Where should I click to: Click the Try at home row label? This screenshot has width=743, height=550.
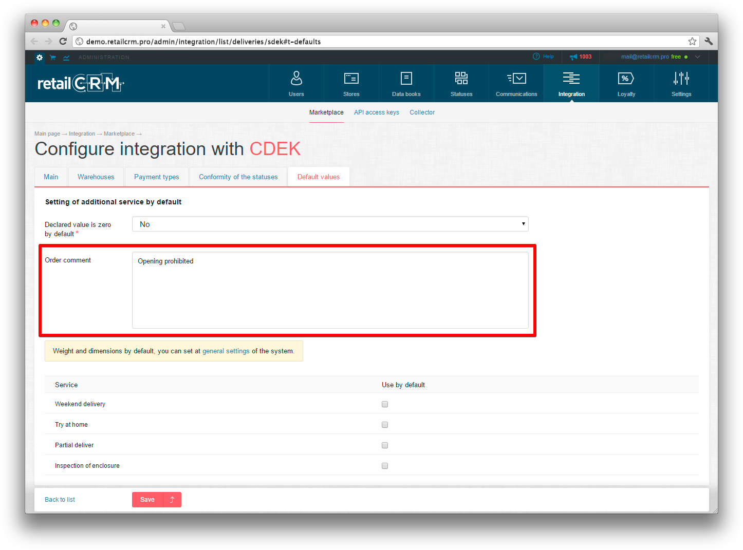click(71, 425)
